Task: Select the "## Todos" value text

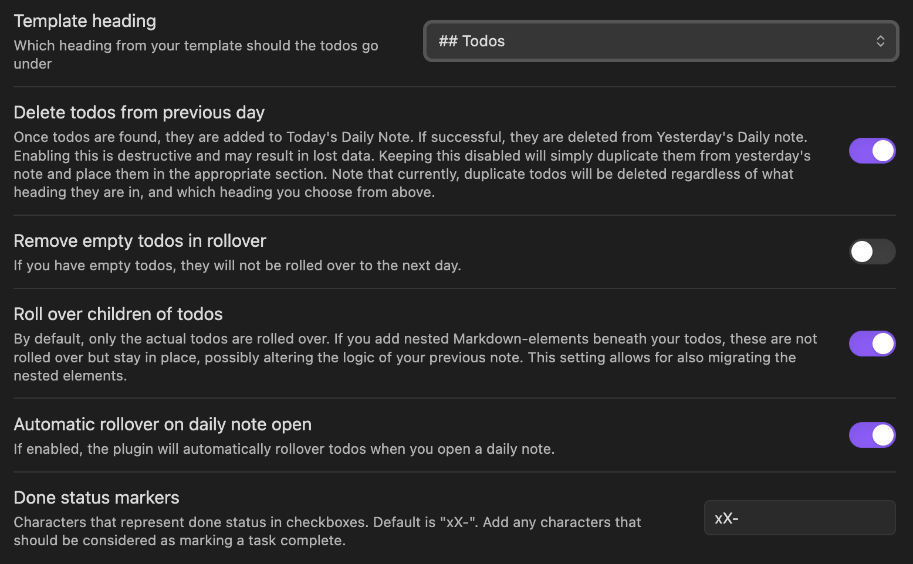Action: pos(471,41)
